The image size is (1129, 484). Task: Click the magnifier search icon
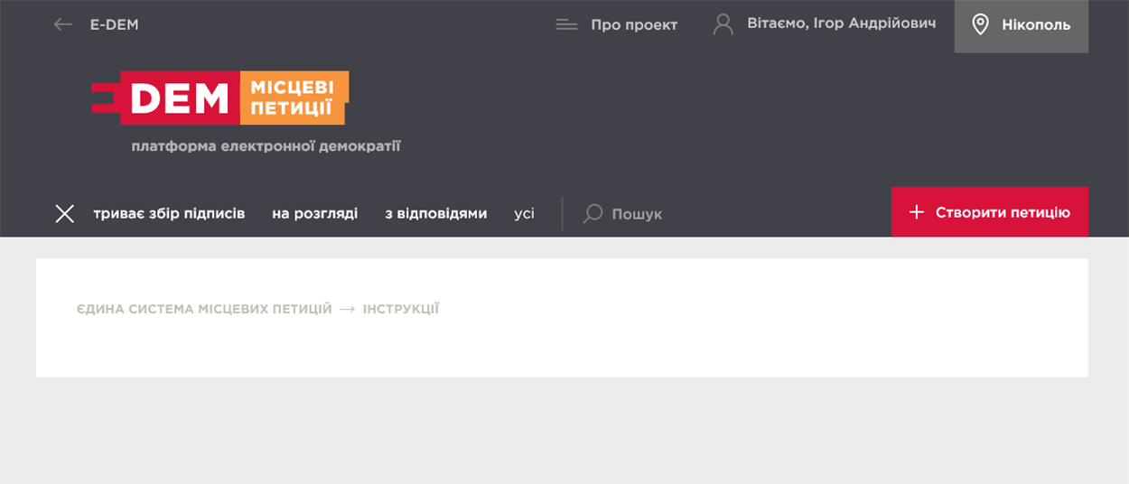pos(592,213)
